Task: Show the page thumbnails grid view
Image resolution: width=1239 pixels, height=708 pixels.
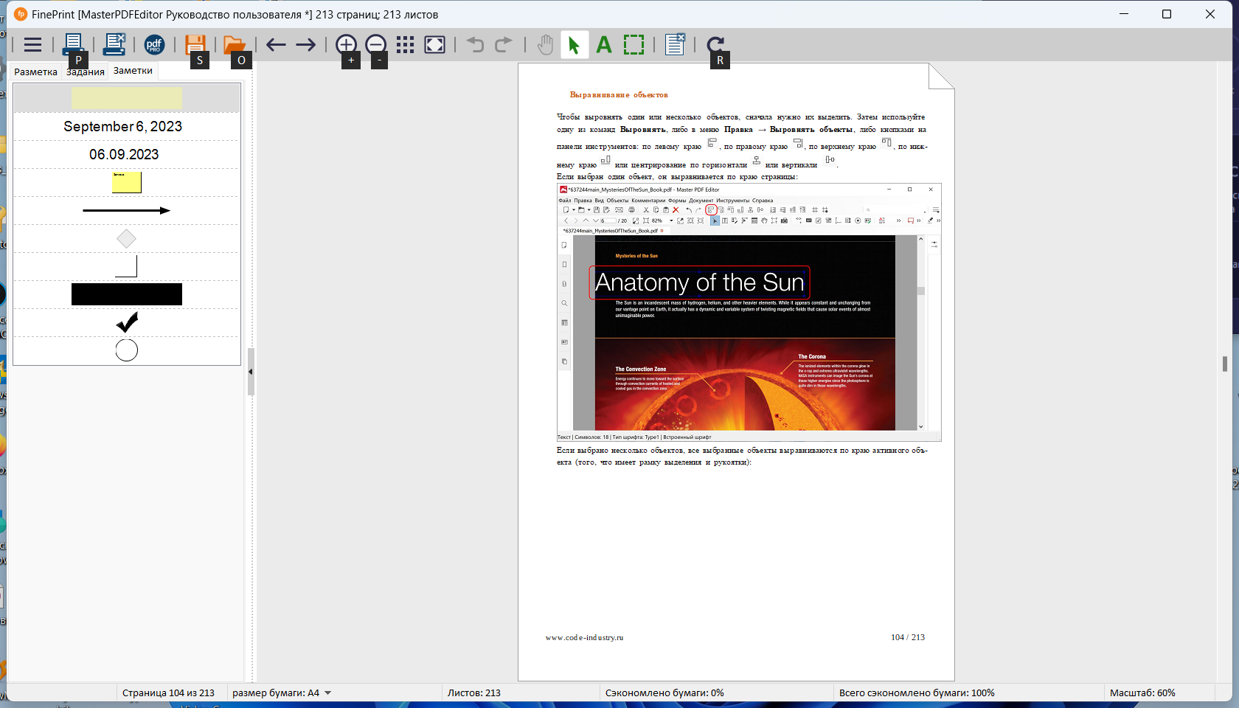Action: coord(405,45)
